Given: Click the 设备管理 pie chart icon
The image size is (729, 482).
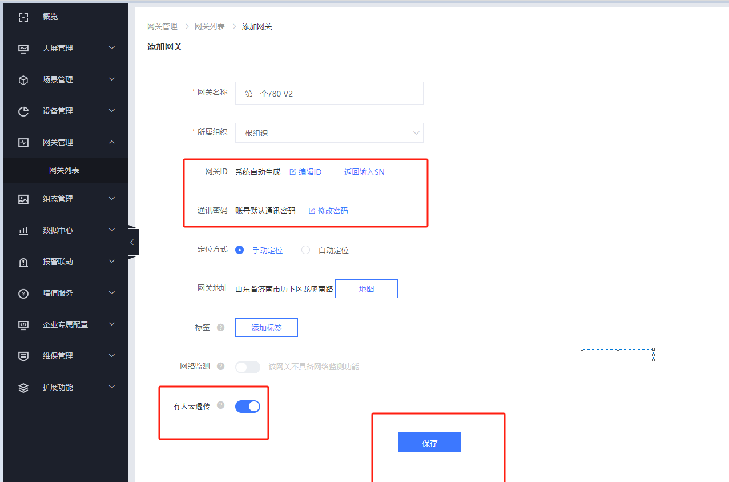Looking at the screenshot, I should click(23, 111).
